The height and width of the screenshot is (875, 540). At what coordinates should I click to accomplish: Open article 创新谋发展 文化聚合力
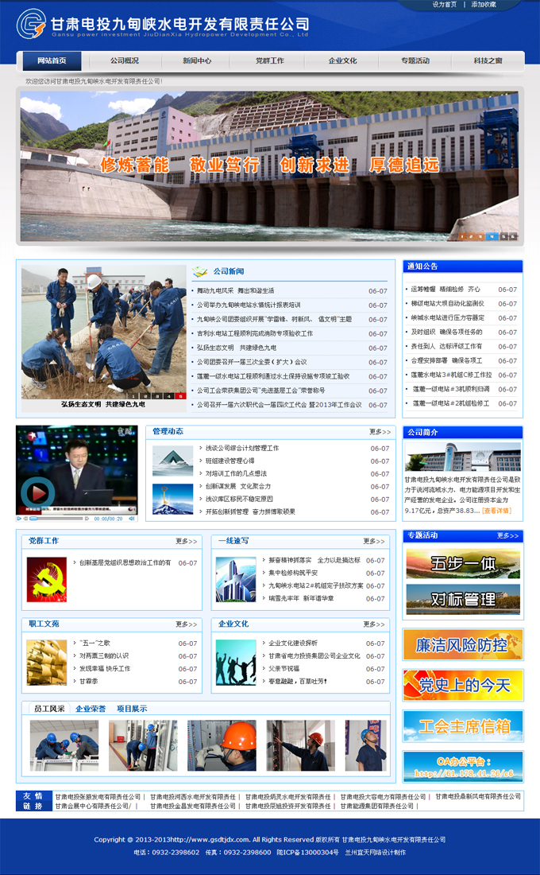click(x=238, y=487)
